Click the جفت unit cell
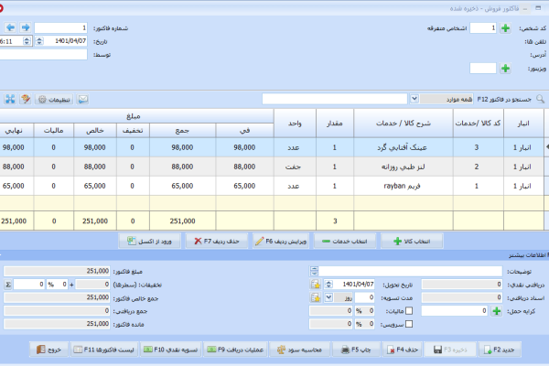 (295, 167)
